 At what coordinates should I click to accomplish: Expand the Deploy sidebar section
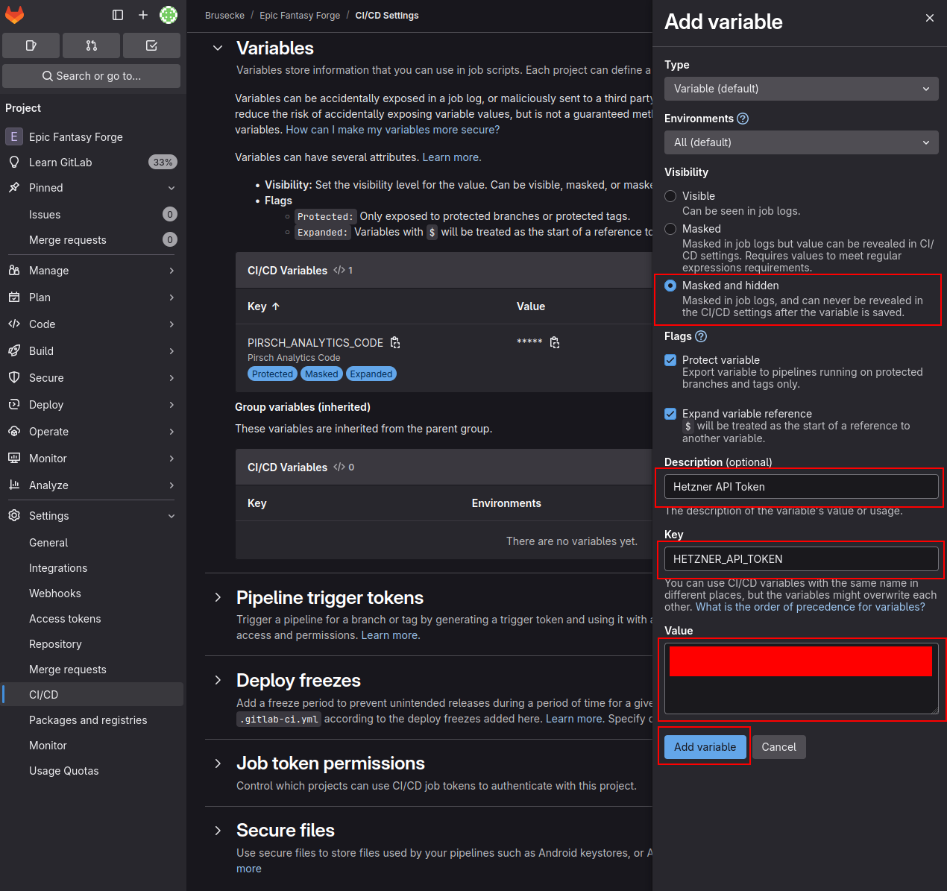coord(91,405)
